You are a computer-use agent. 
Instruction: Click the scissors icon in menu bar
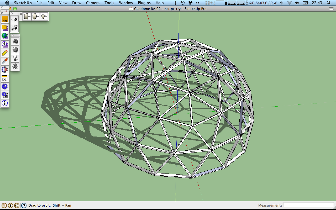pos(198,3)
